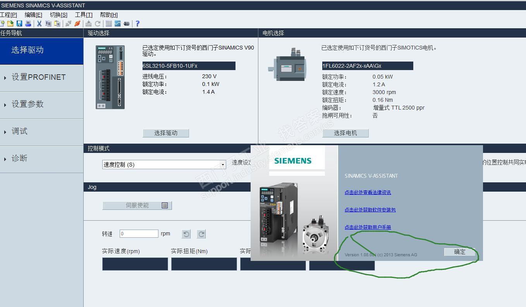Open the trace waveform icon
Viewport: 526px width, 307px height.
click(117, 24)
